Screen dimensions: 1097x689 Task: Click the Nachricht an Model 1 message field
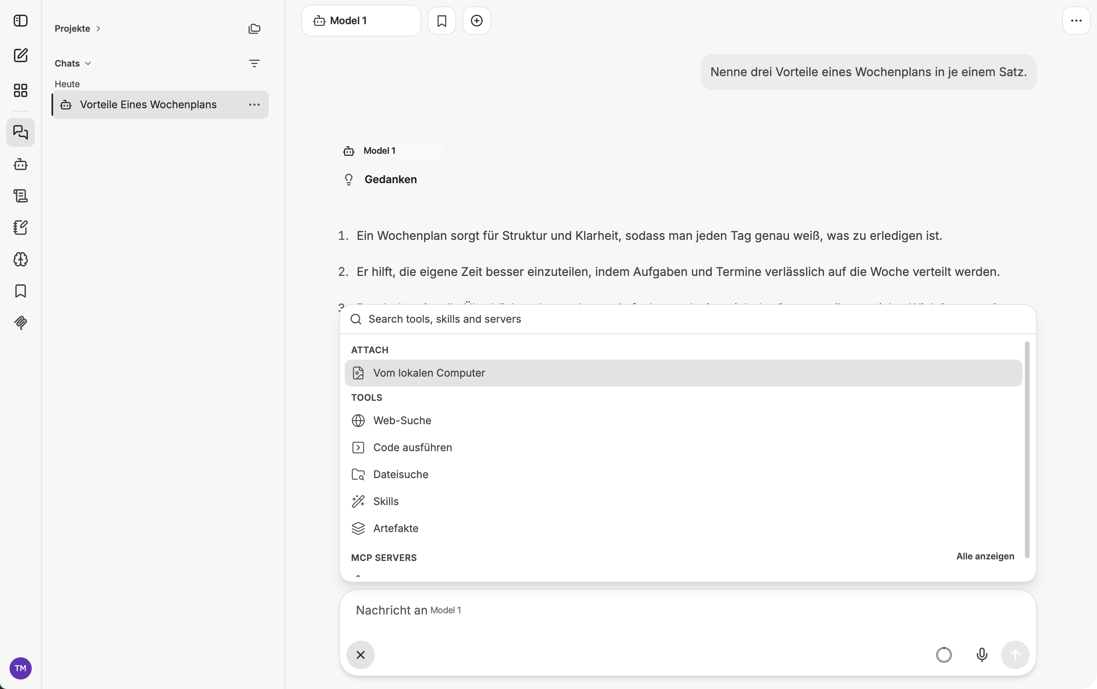coord(688,611)
